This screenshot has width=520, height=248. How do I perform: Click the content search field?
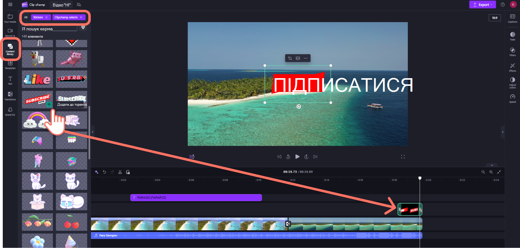49,29
